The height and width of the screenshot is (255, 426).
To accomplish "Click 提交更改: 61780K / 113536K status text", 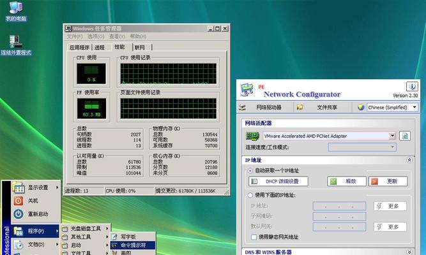I will click(186, 191).
